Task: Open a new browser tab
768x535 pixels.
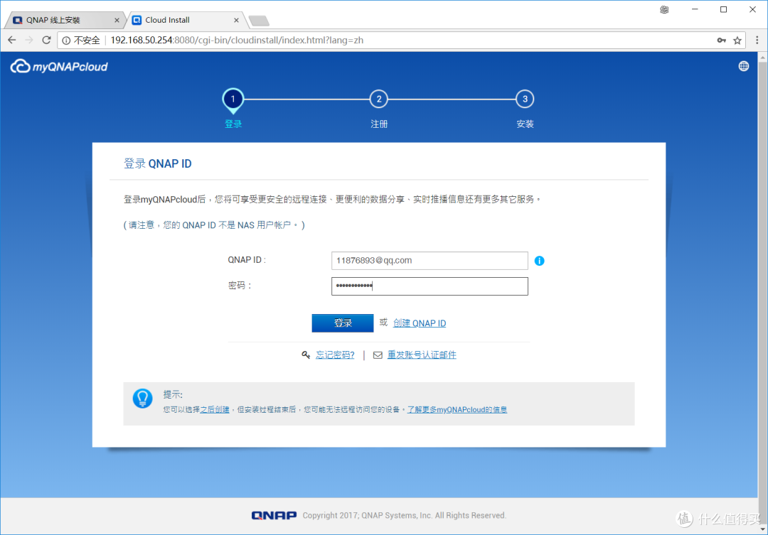Action: pyautogui.click(x=259, y=21)
